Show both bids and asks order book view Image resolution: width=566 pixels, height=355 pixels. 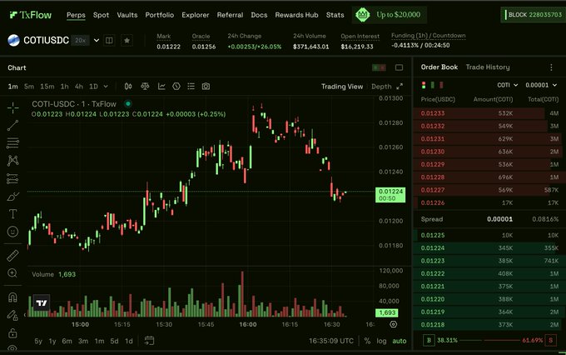(424, 85)
